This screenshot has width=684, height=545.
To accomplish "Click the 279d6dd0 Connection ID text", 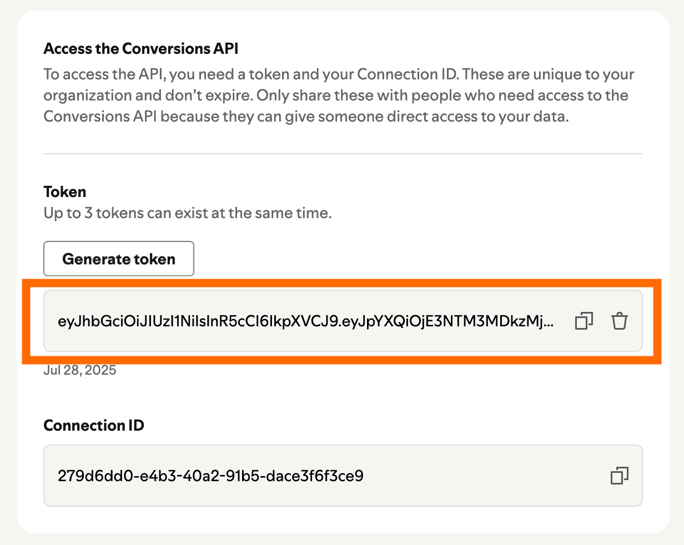I will pyautogui.click(x=210, y=476).
